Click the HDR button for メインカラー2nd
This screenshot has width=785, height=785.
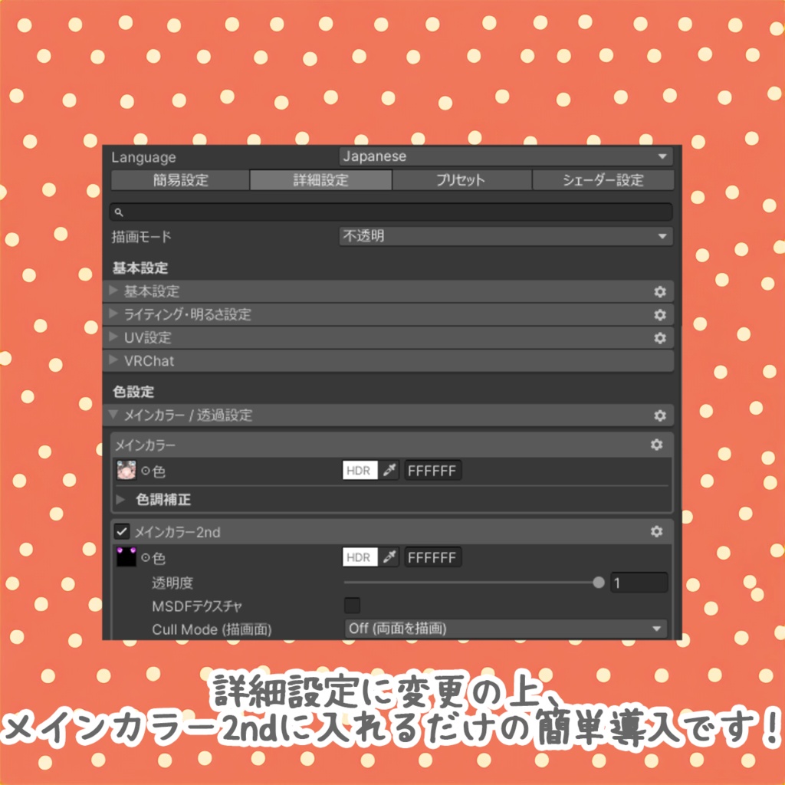[x=360, y=557]
